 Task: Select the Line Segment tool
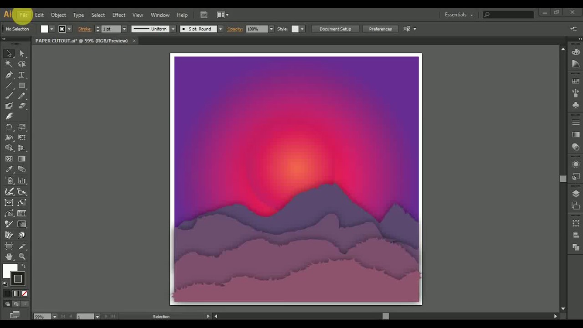tap(9, 86)
